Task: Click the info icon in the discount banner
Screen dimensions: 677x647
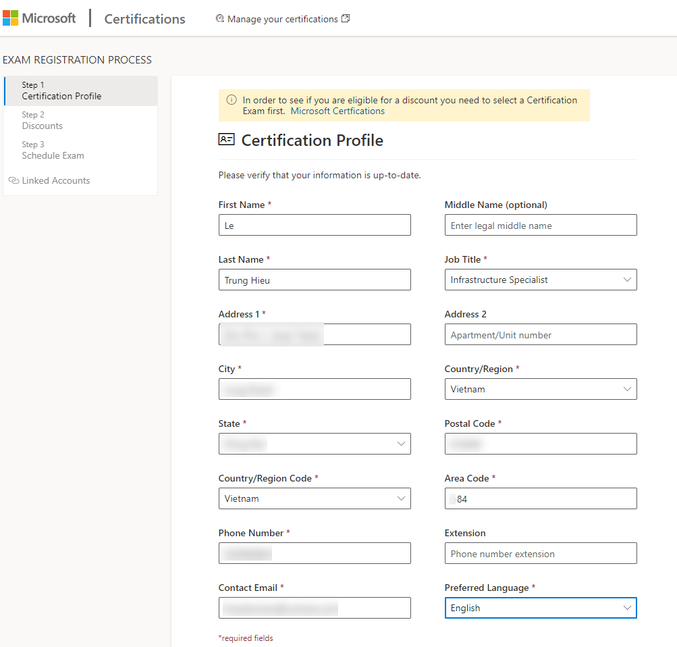Action: click(231, 100)
